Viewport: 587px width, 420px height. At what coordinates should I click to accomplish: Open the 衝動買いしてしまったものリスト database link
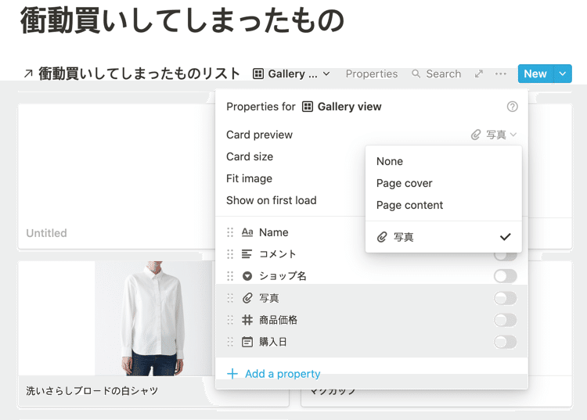(139, 74)
